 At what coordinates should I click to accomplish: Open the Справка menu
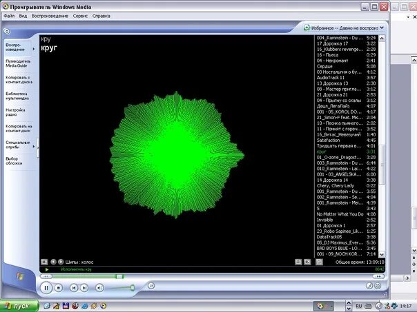(101, 16)
